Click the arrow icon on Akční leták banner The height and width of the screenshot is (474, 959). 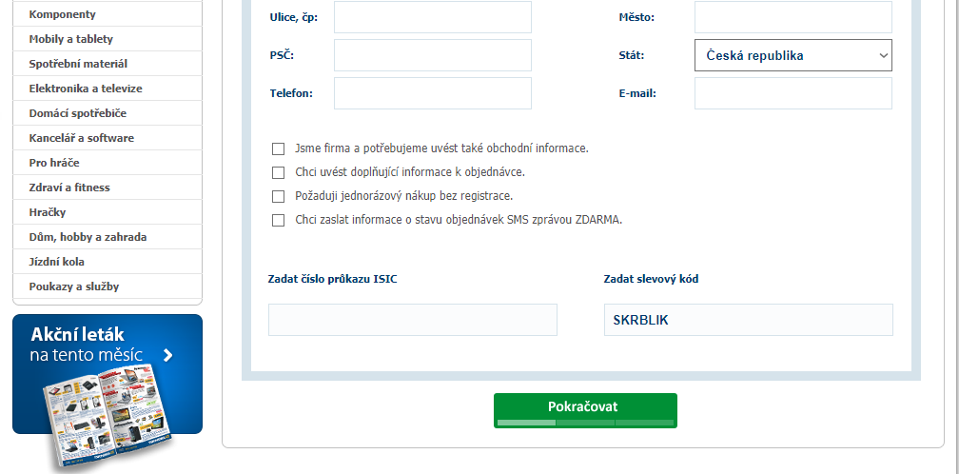[168, 355]
